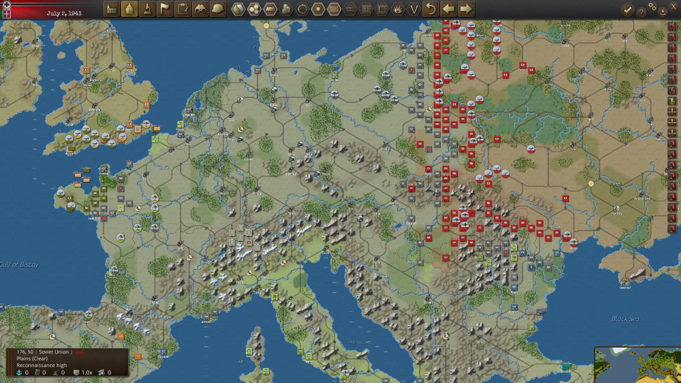
Task: Click the Black Sea label
Action: pyautogui.click(x=625, y=319)
